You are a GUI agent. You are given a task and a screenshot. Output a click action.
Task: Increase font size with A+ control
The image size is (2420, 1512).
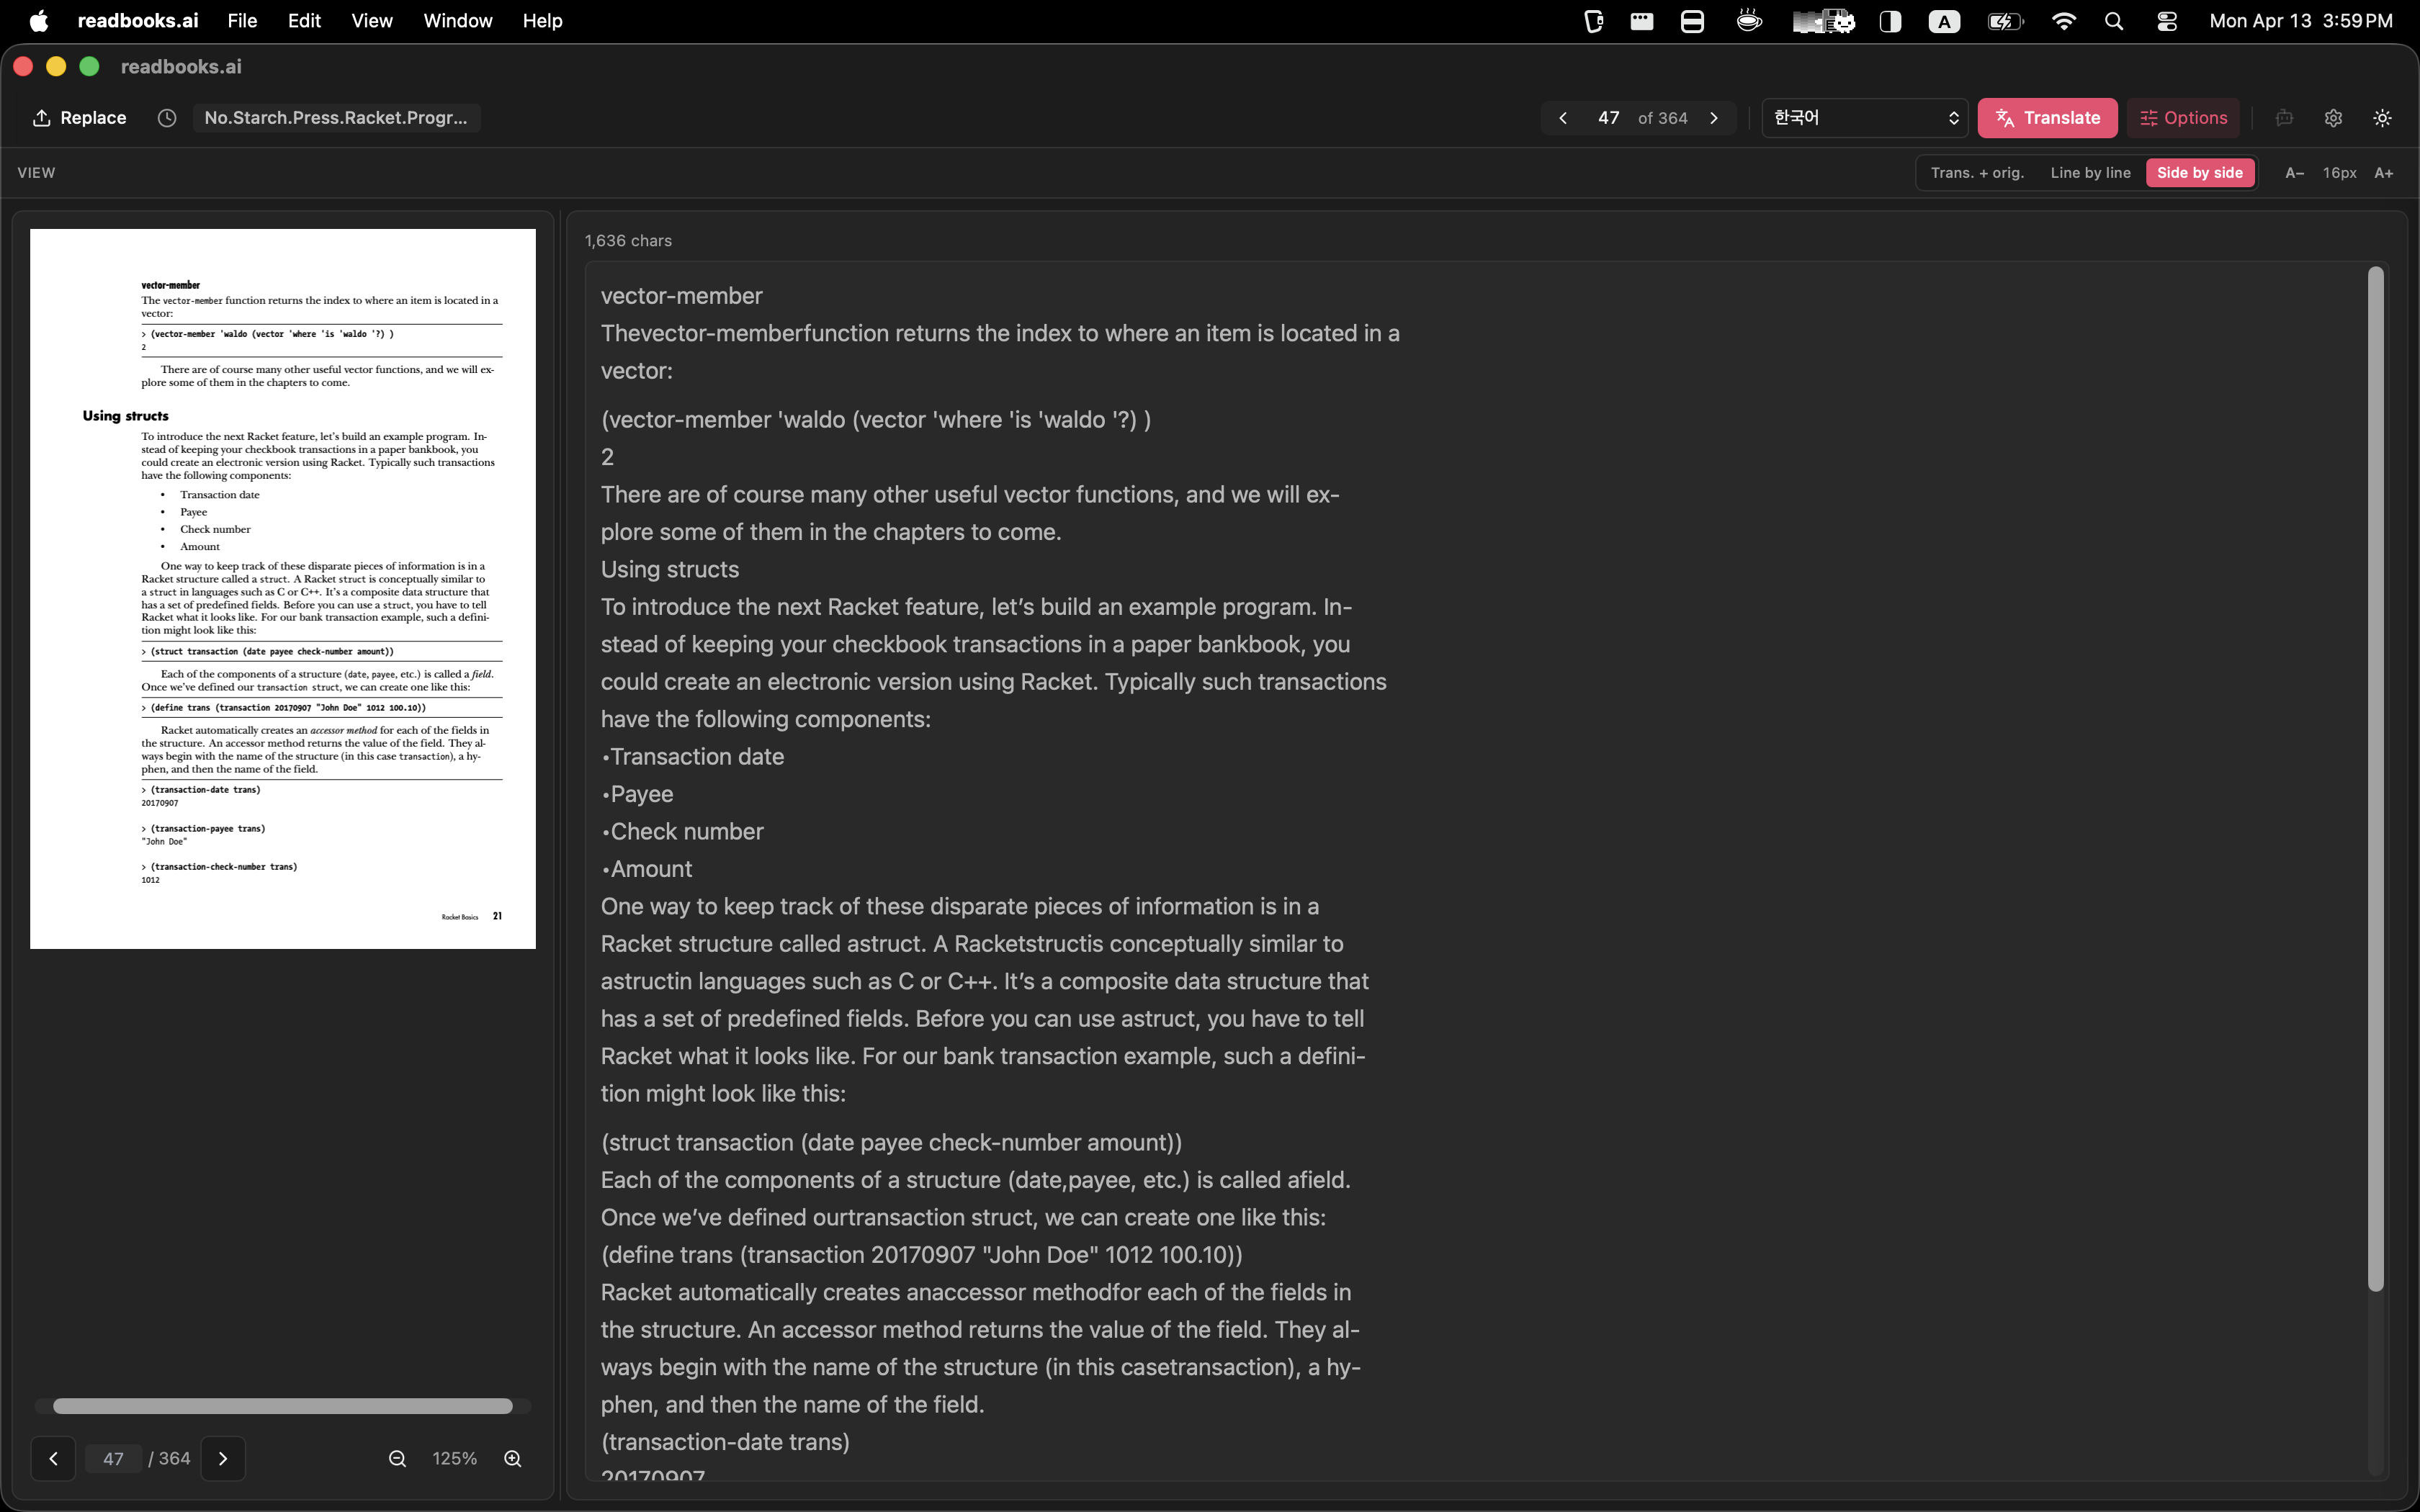(x=2384, y=172)
